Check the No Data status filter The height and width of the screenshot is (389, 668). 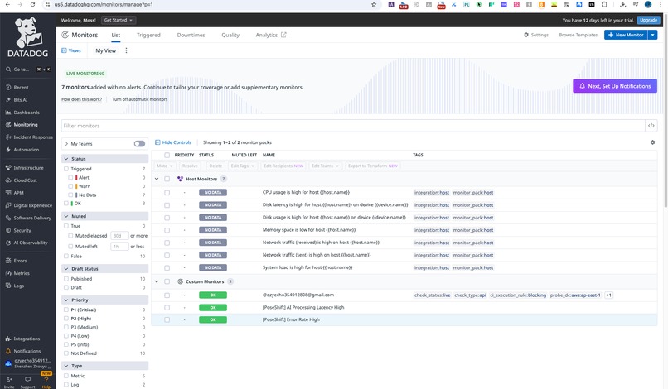70,195
